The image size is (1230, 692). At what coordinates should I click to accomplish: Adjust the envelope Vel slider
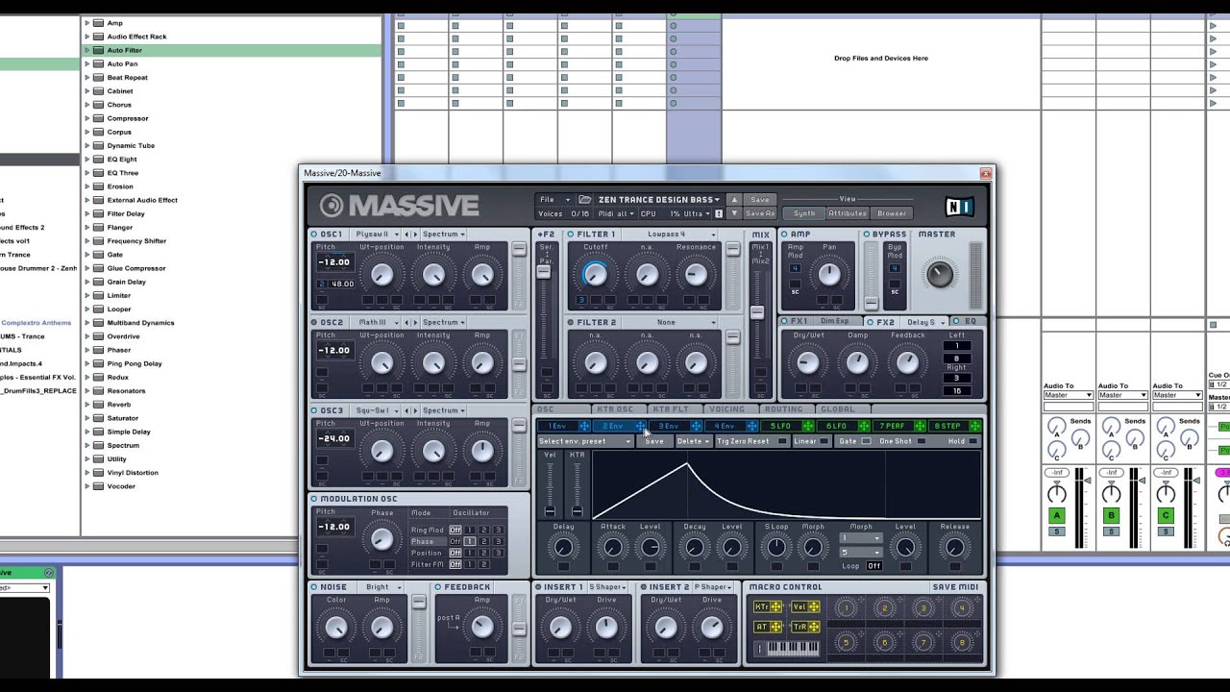[x=550, y=511]
